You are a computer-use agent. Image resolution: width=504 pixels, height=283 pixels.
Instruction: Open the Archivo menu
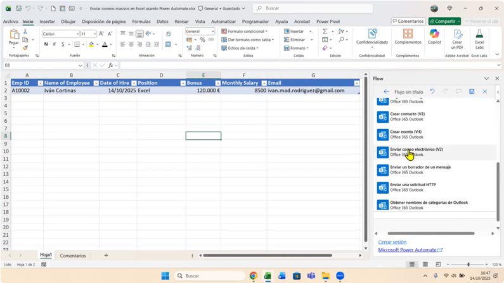11,21
